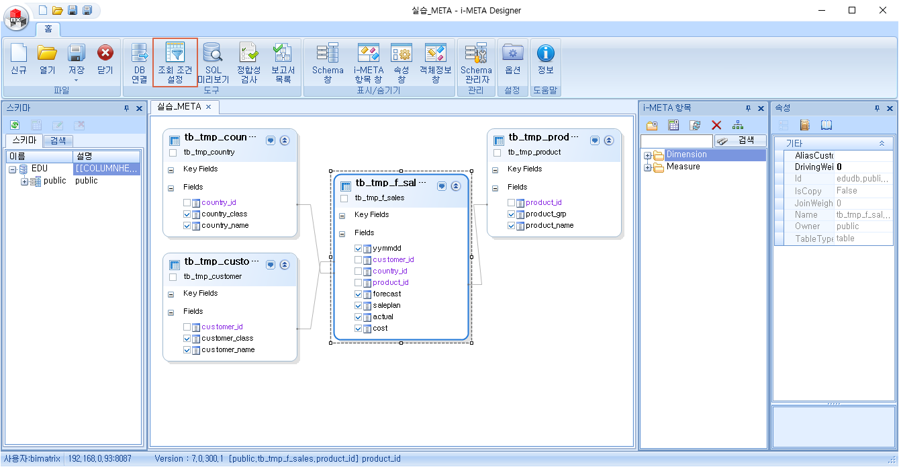Collapse the tb_tmp_f_sales table box

pyautogui.click(x=456, y=186)
